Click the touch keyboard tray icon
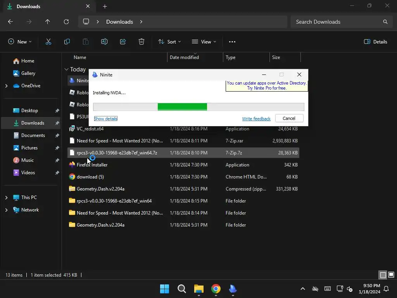The height and width of the screenshot is (298, 397). (327, 289)
